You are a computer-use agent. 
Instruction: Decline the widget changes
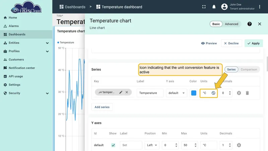coord(231,43)
